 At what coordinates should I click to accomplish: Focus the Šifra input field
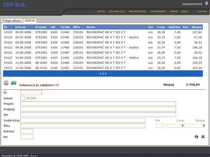(83, 126)
